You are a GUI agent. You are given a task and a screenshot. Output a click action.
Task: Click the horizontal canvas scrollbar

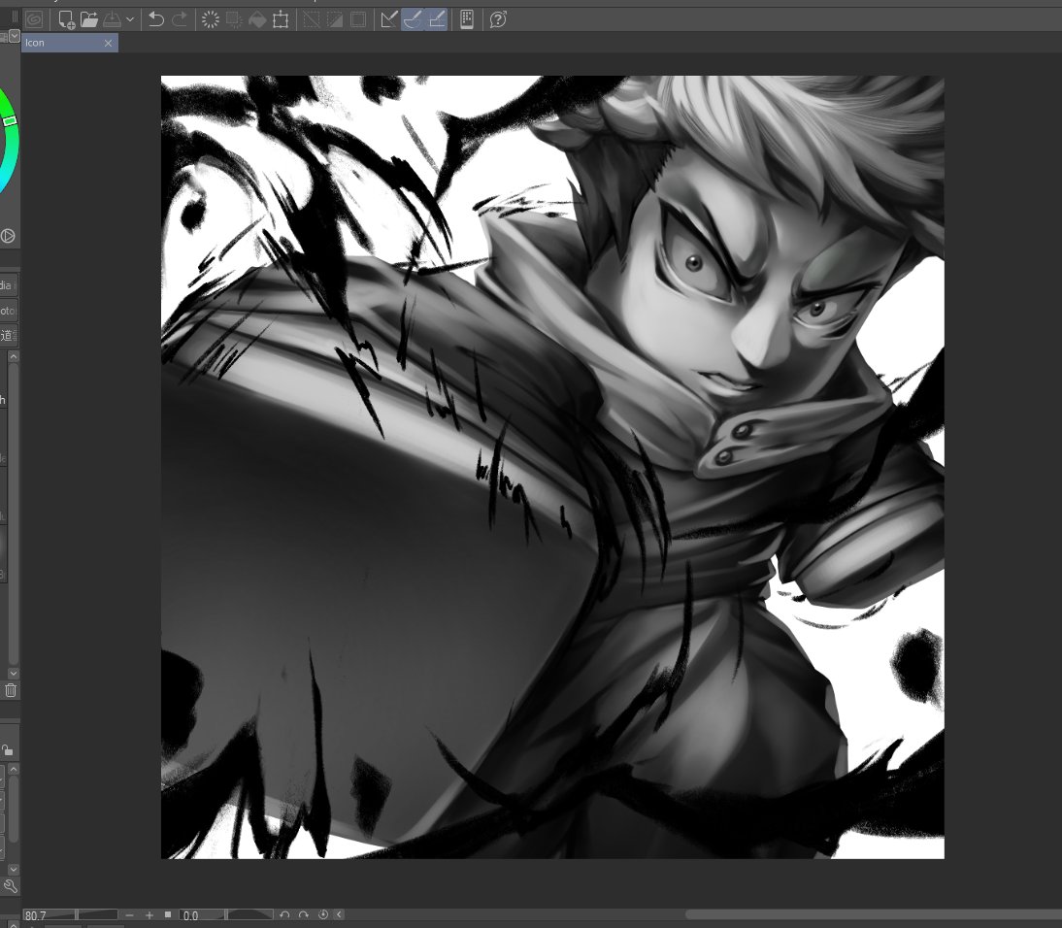click(x=874, y=915)
